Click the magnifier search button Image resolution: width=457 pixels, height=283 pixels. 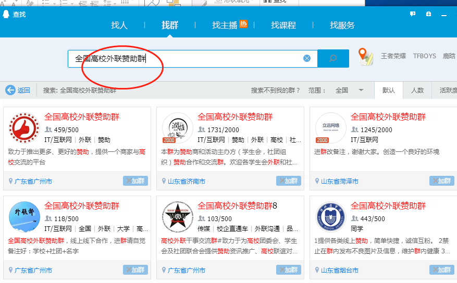333,58
